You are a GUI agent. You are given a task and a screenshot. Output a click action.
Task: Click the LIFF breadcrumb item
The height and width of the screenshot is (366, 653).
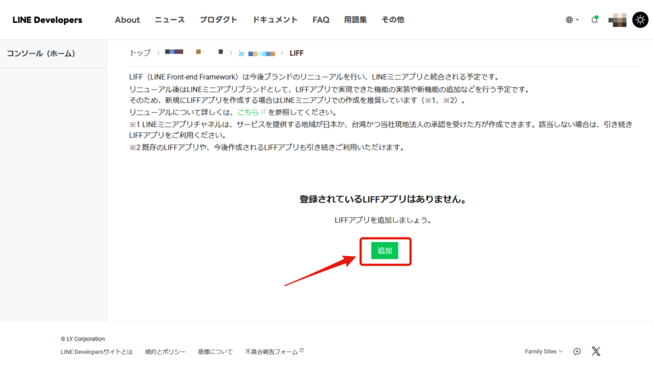tap(297, 53)
